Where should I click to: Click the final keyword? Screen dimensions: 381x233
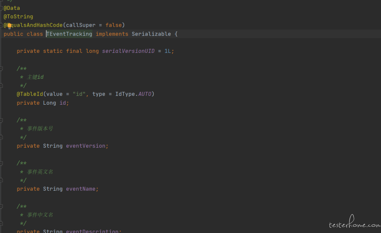(x=74, y=51)
